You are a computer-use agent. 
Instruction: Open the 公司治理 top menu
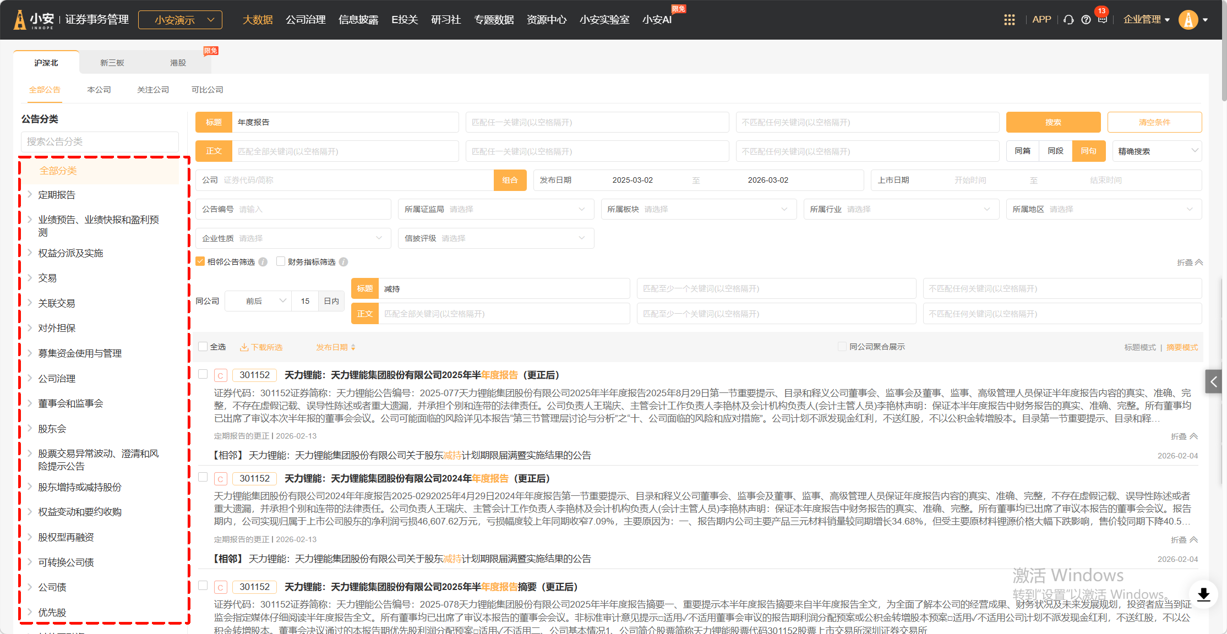pos(306,20)
